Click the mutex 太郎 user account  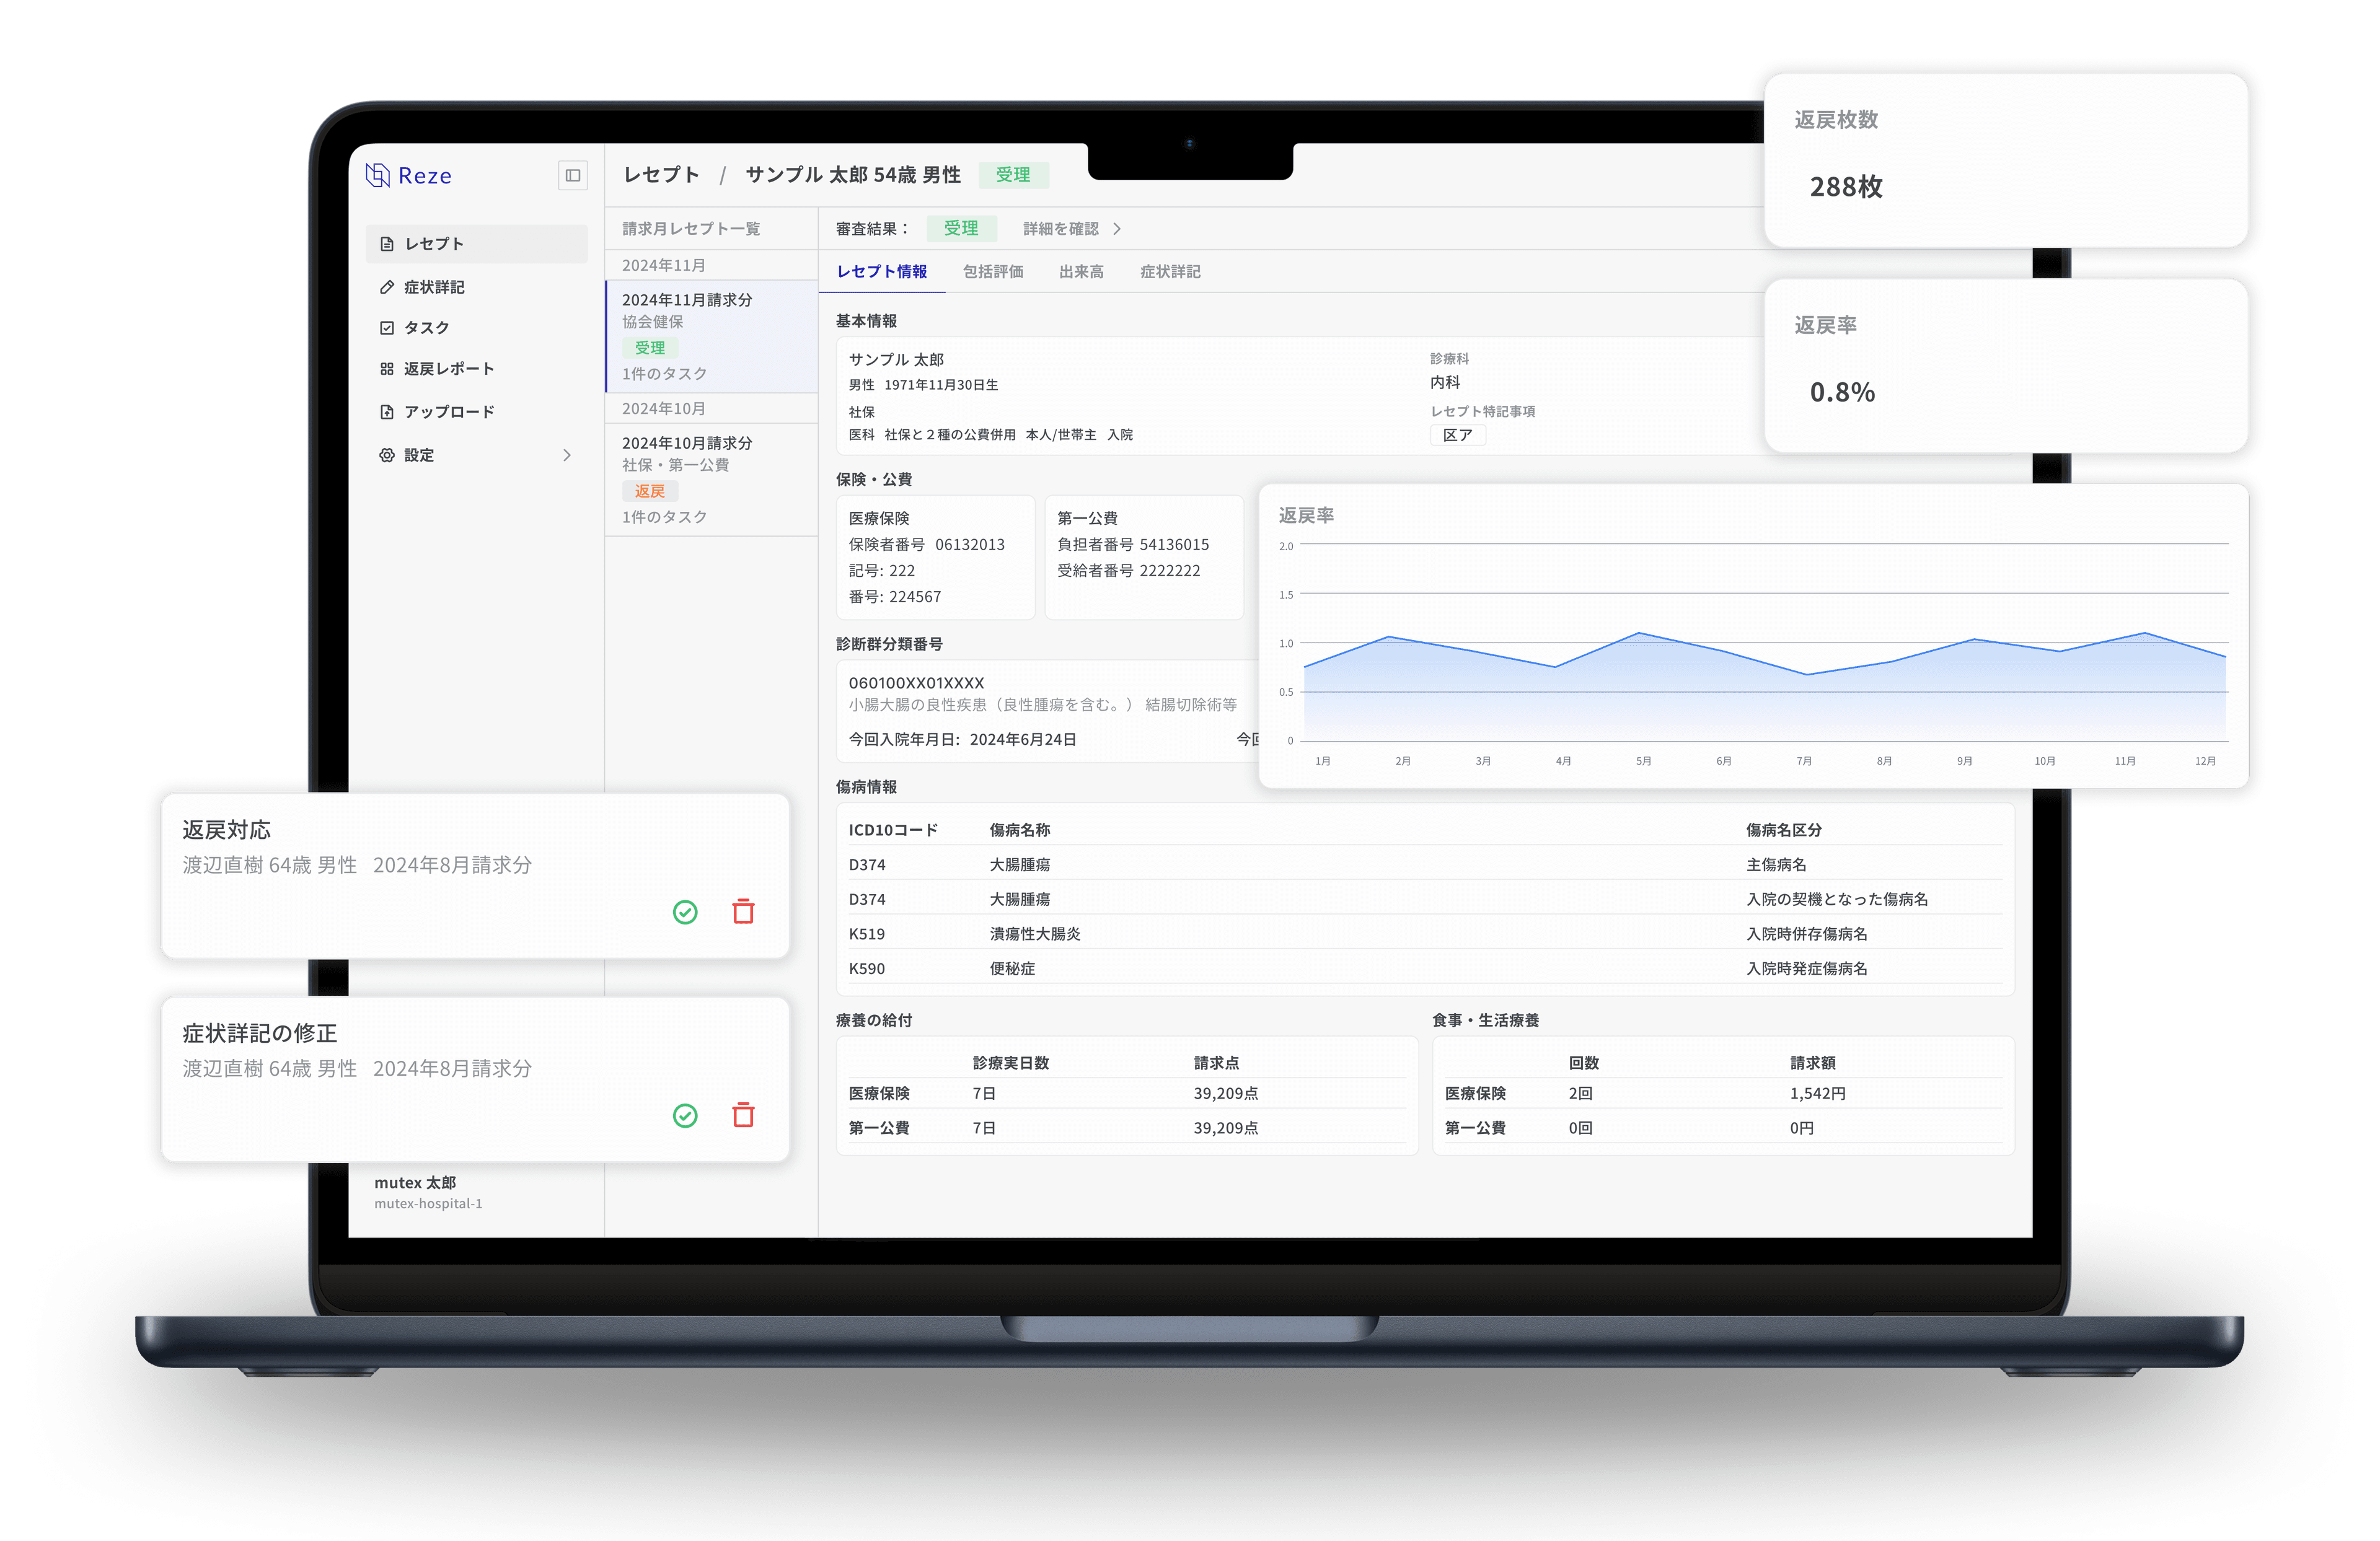tap(428, 1192)
